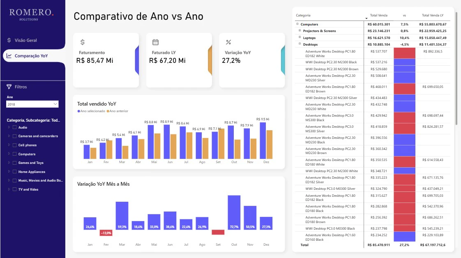Check the TV and Video checkbox
This screenshot has width=461, height=258.
14,189
